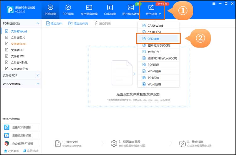Click the 添加文件 button
This screenshot has height=155, width=236.
(x=54, y=23)
